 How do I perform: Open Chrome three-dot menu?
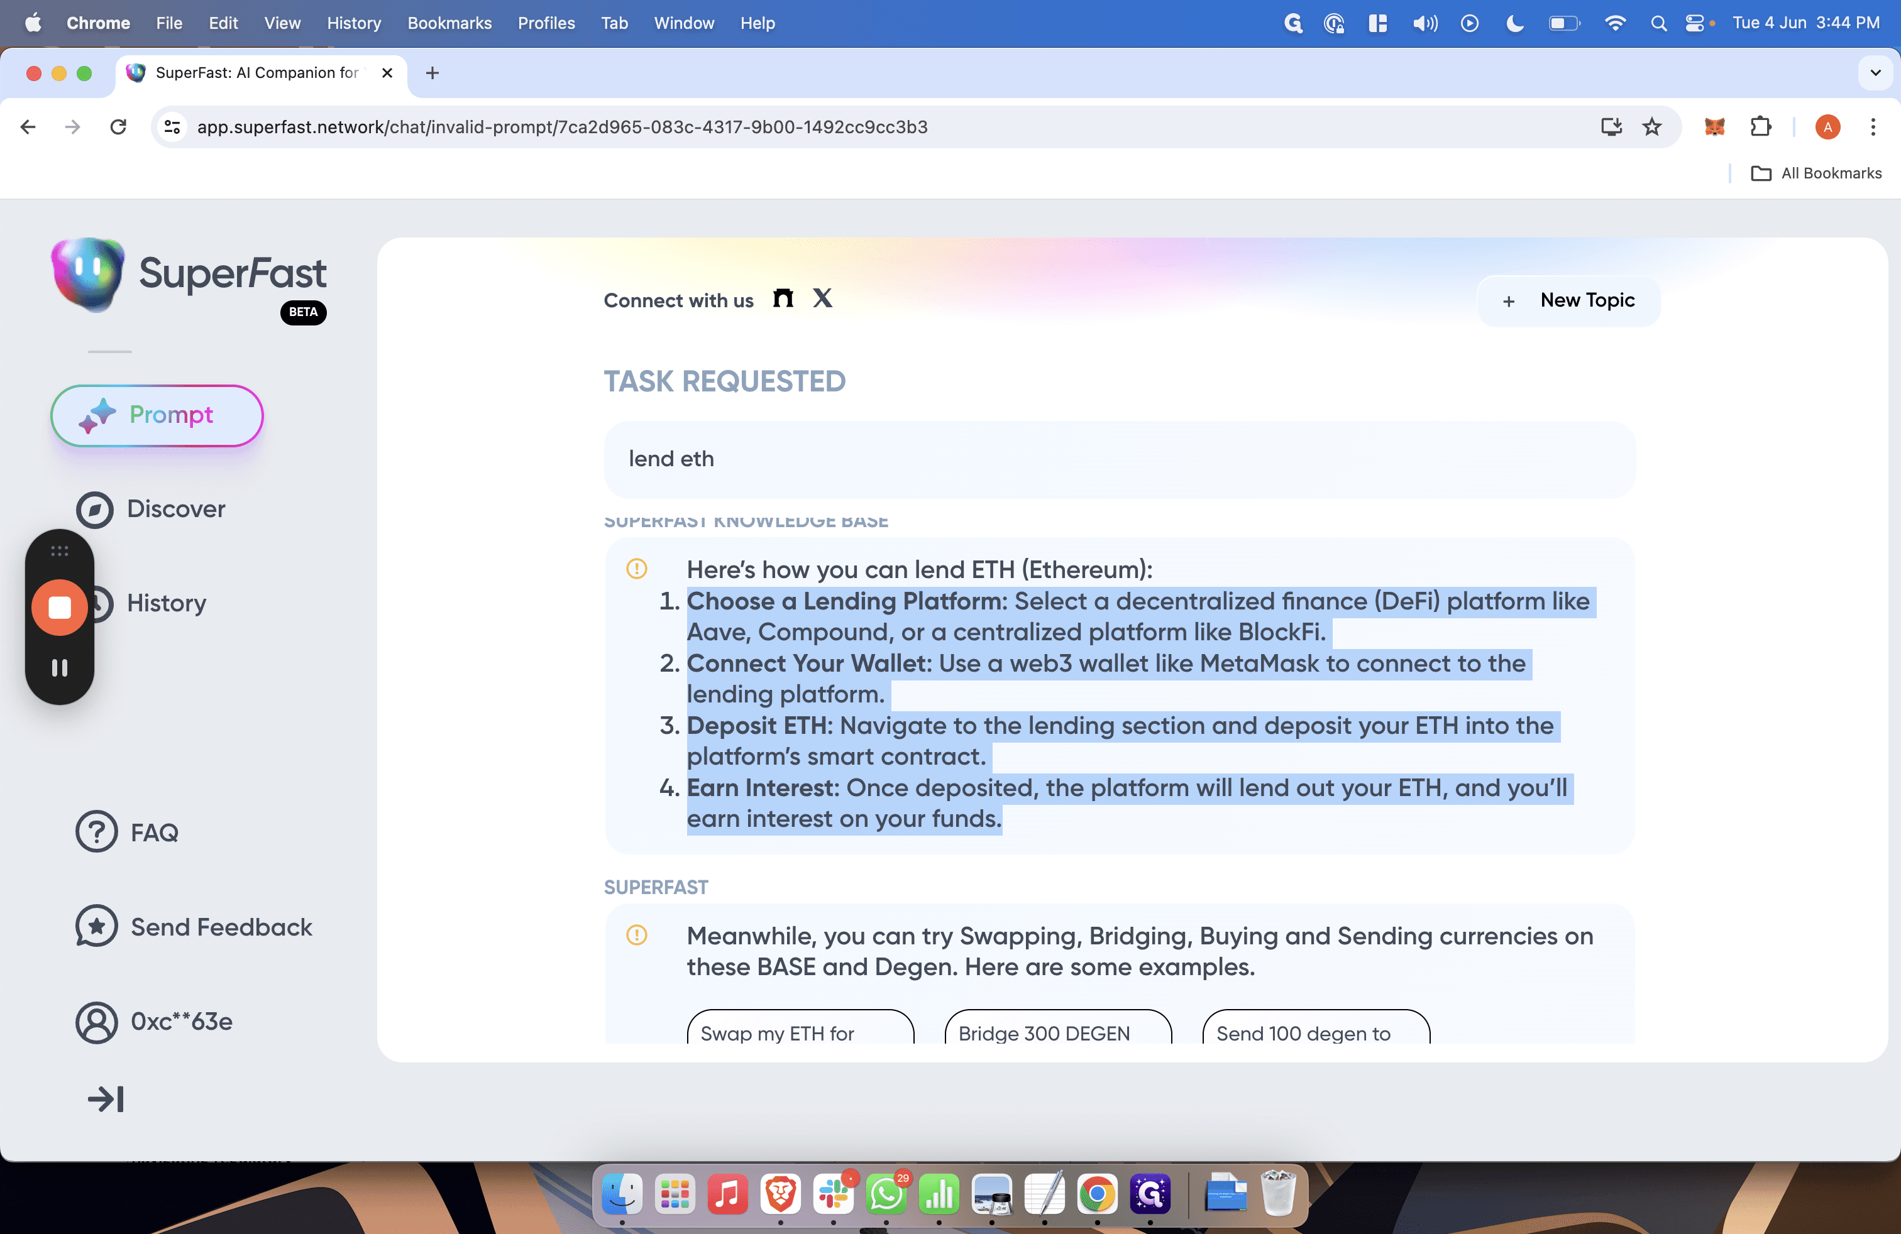1872,127
